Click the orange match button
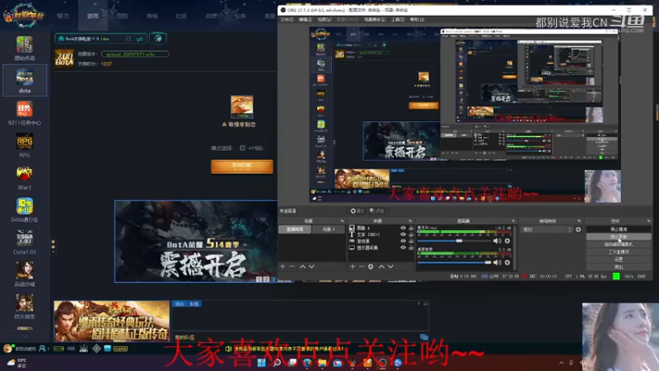Image resolution: width=659 pixels, height=371 pixels. point(241,167)
